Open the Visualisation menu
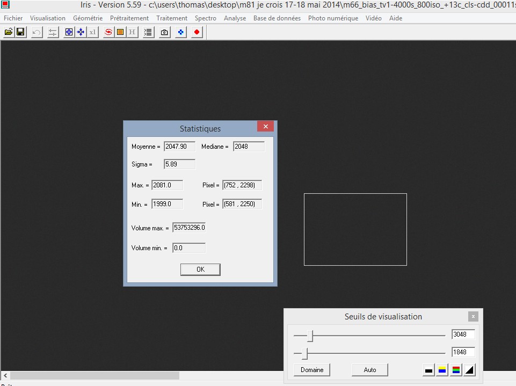Image resolution: width=516 pixels, height=386 pixels. coord(48,18)
